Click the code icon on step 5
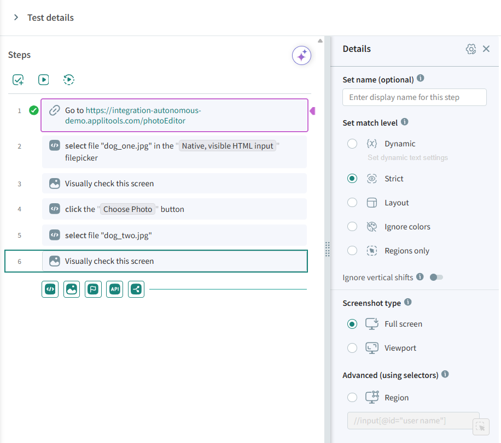The height and width of the screenshot is (443, 501). 55,235
